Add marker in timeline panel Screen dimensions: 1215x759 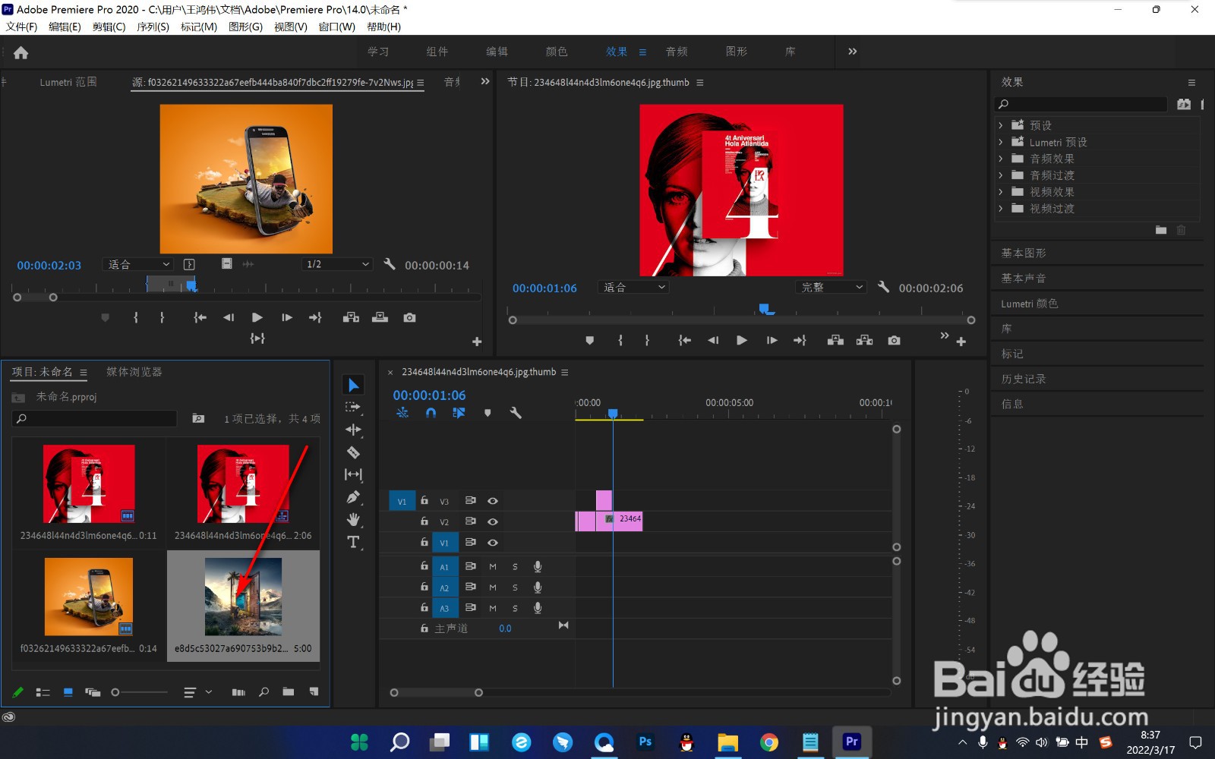(x=488, y=413)
